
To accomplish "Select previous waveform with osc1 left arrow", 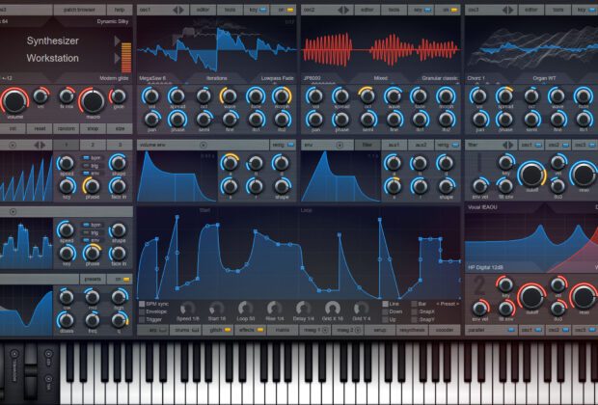I will pyautogui.click(x=176, y=10).
